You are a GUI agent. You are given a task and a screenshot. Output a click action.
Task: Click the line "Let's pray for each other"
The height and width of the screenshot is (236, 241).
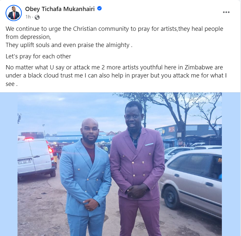38,56
